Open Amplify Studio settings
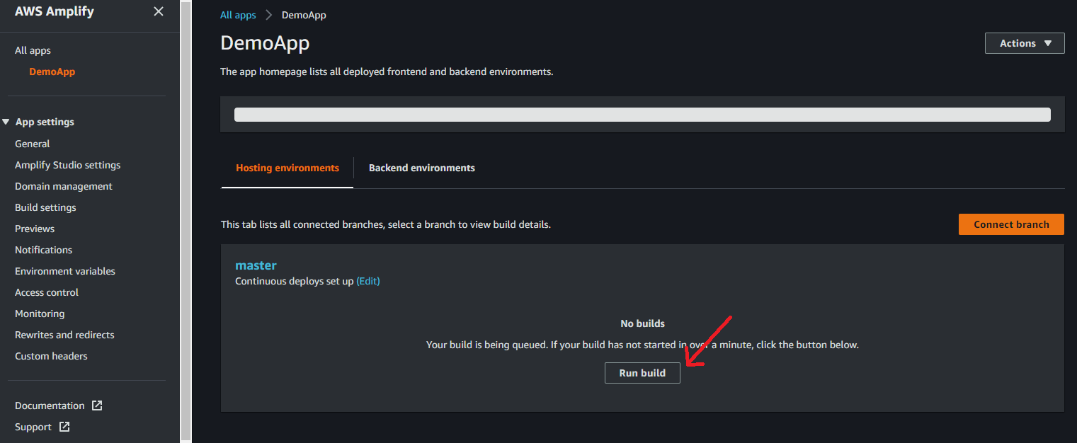This screenshot has height=443, width=1077. coord(67,165)
